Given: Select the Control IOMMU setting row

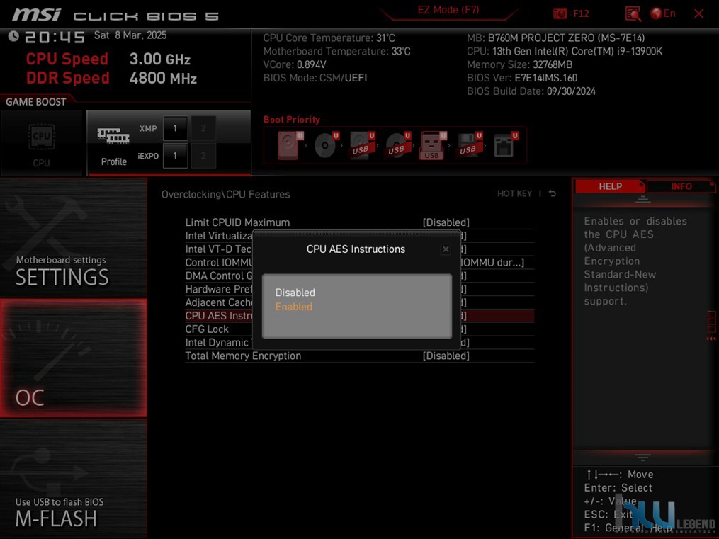Looking at the screenshot, I should [x=218, y=262].
